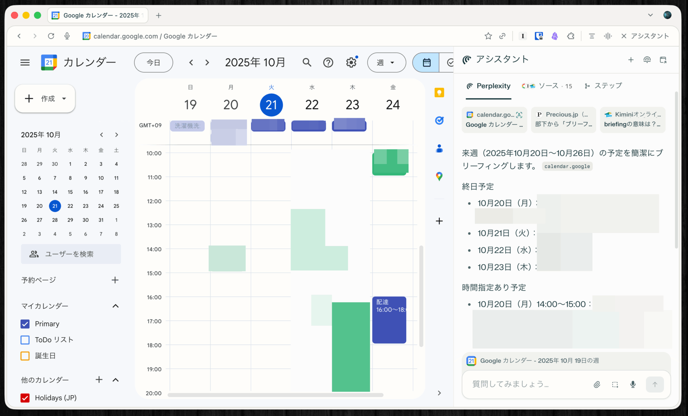The height and width of the screenshot is (416, 688).
Task: Open Google Keep side panel icon
Action: [x=439, y=93]
